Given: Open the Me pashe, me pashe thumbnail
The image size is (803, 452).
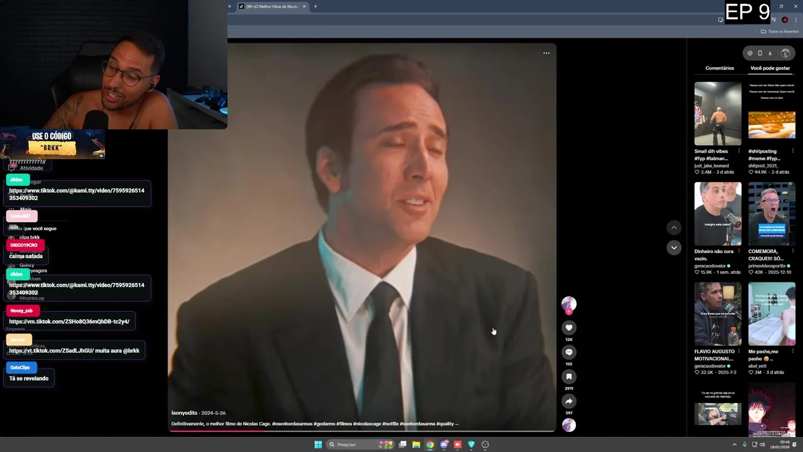Looking at the screenshot, I should coord(772,314).
